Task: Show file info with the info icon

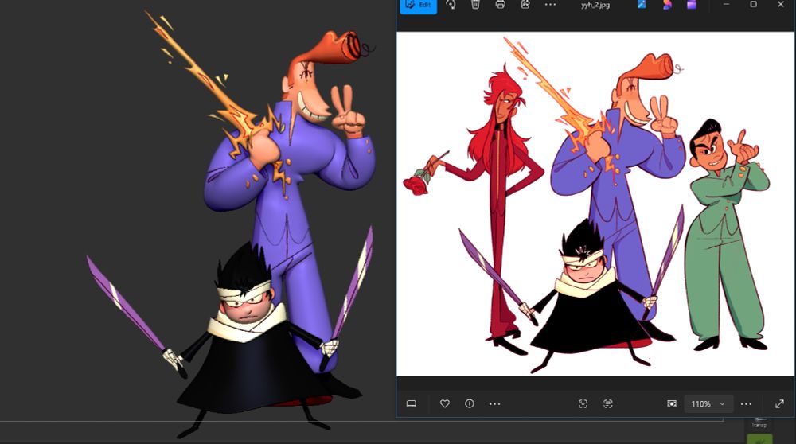Action: (470, 404)
